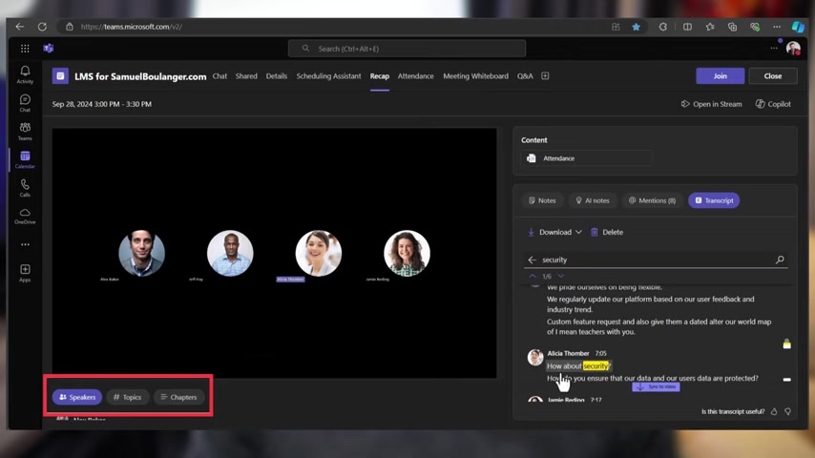Image resolution: width=815 pixels, height=458 pixels.
Task: Give the transcript a thumbs down
Action: [788, 411]
